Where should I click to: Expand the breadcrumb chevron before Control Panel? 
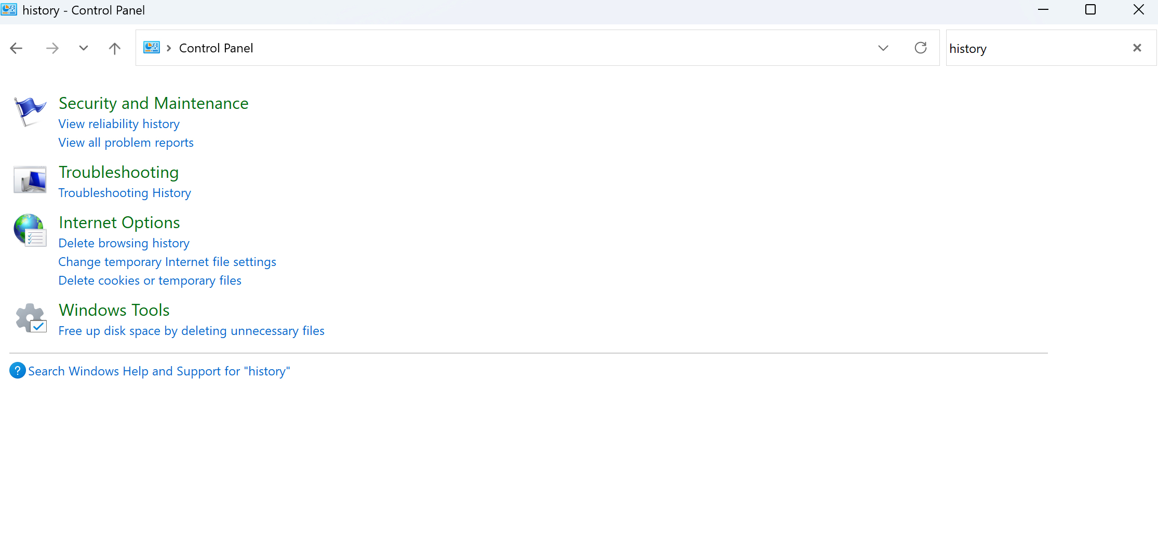pyautogui.click(x=169, y=48)
